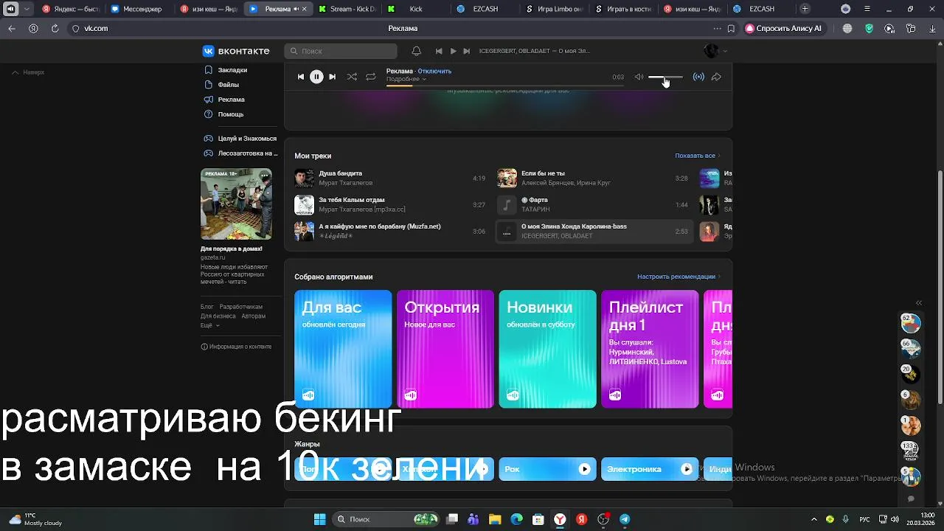Select the О моя Элина Хонда track

[x=592, y=231]
